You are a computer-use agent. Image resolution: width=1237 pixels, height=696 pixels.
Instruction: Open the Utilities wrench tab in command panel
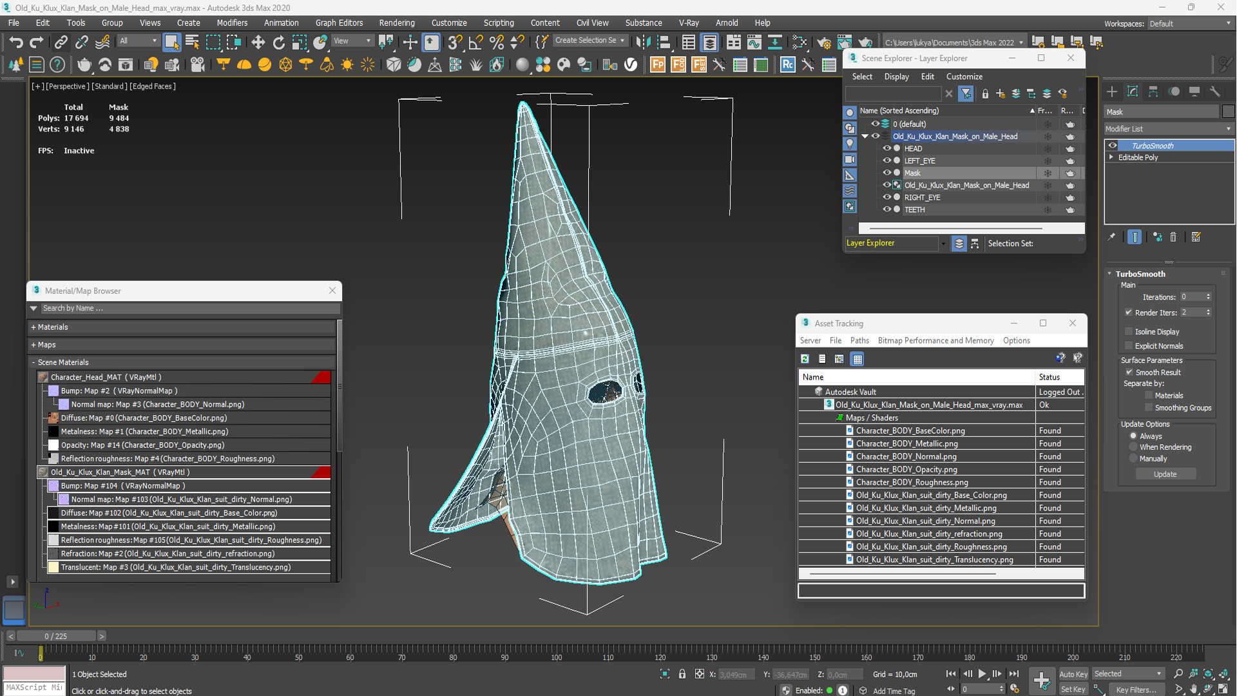(1214, 92)
